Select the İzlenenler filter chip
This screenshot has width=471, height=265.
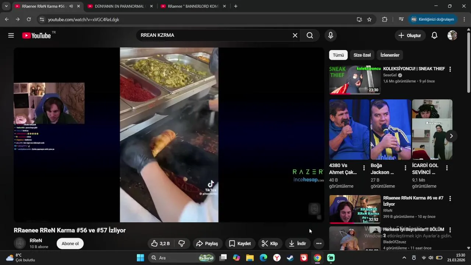[x=390, y=55]
